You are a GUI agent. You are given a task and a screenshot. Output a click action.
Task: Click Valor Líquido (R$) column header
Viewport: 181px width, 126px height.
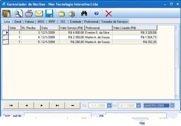(x=135, y=28)
